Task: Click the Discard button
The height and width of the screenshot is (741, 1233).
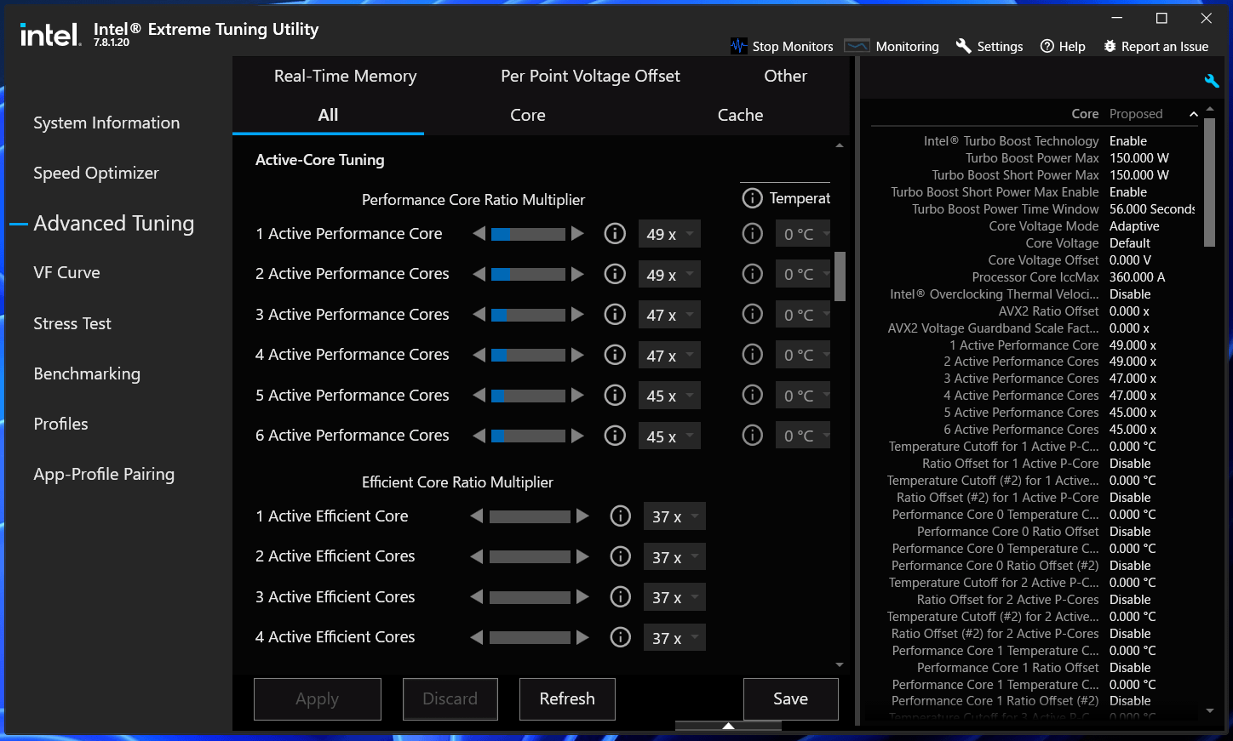Action: [x=450, y=698]
